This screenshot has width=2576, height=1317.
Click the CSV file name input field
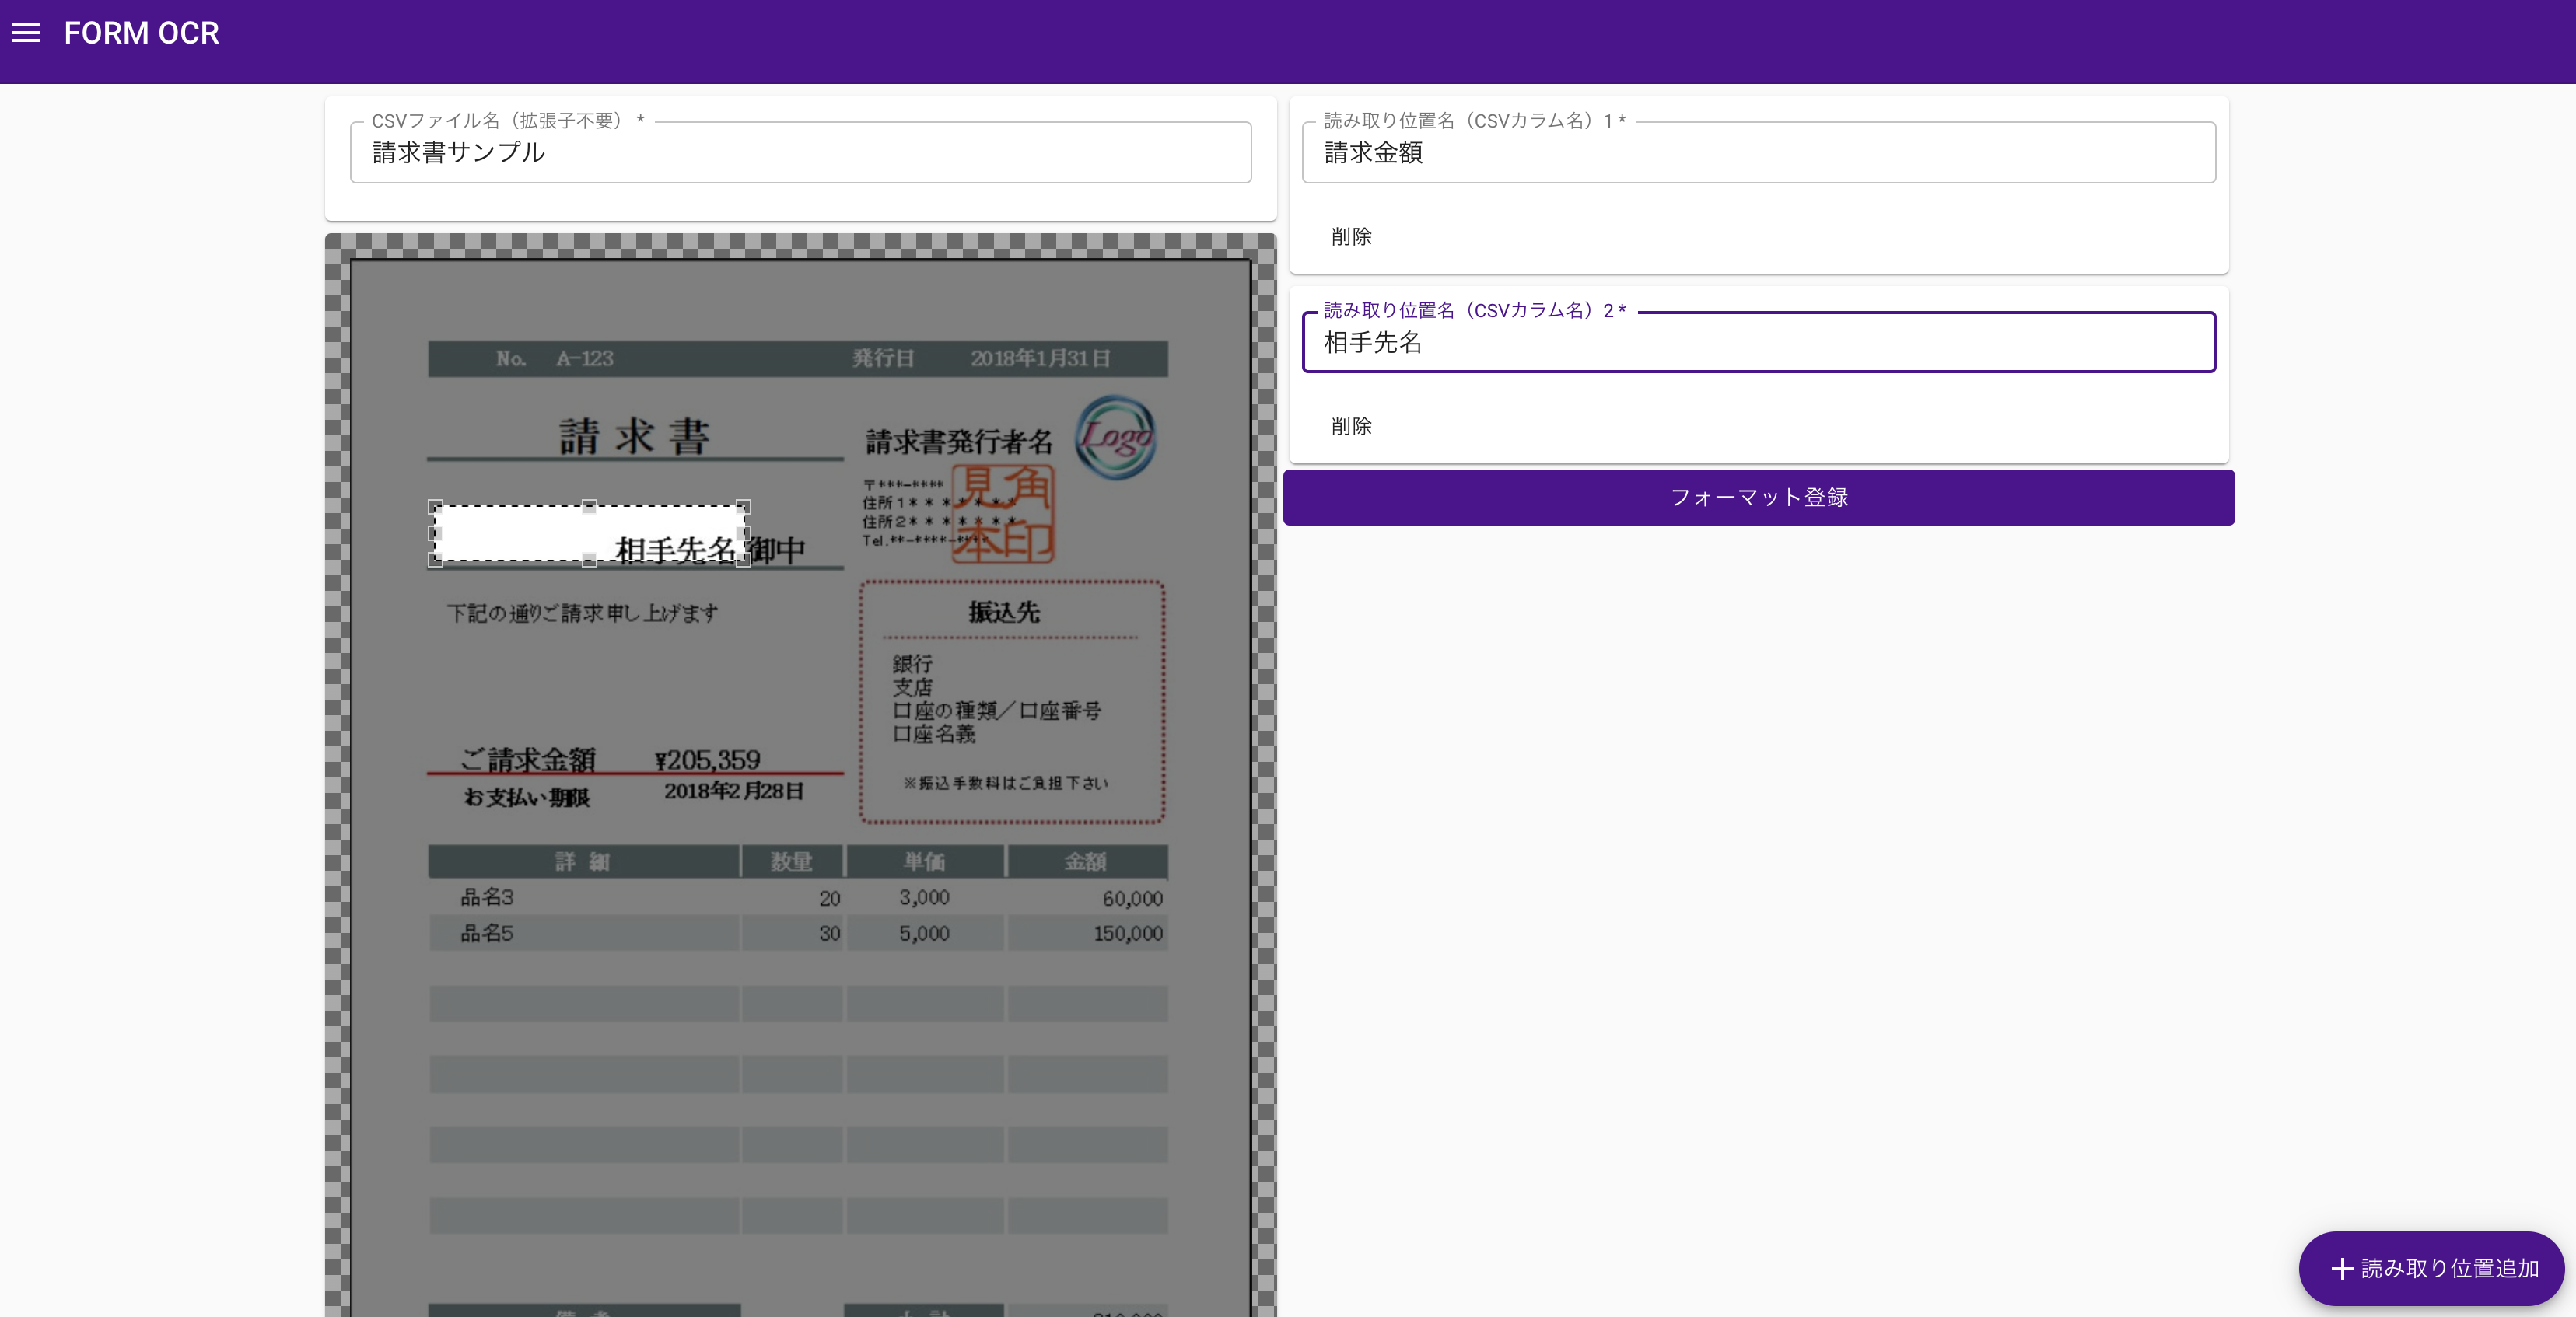click(x=800, y=153)
